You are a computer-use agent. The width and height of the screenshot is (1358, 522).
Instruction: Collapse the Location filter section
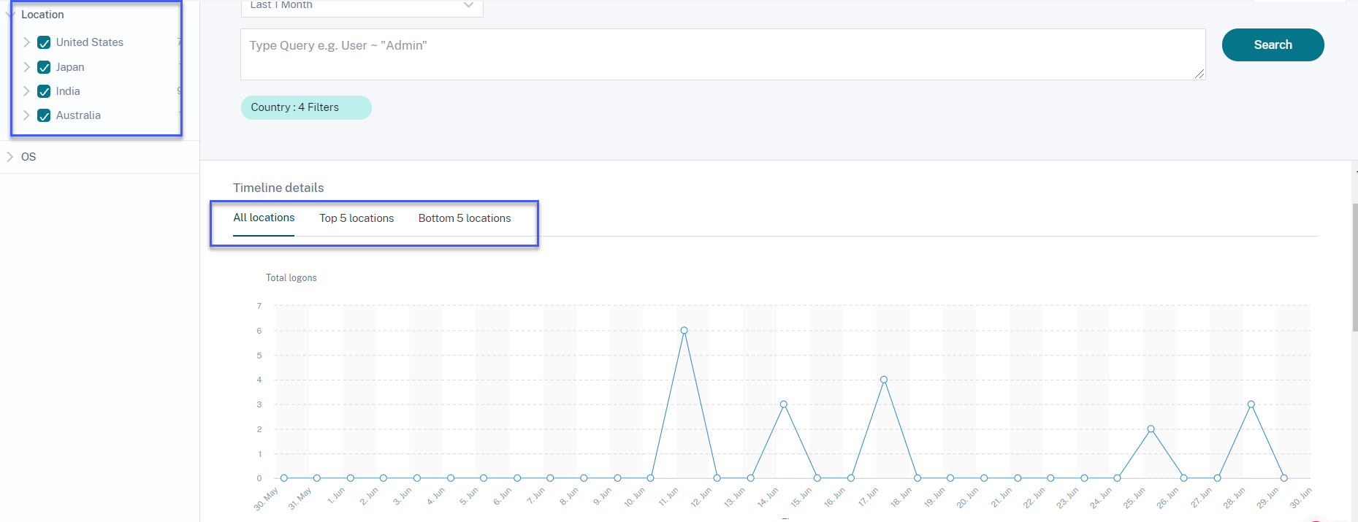[10, 14]
